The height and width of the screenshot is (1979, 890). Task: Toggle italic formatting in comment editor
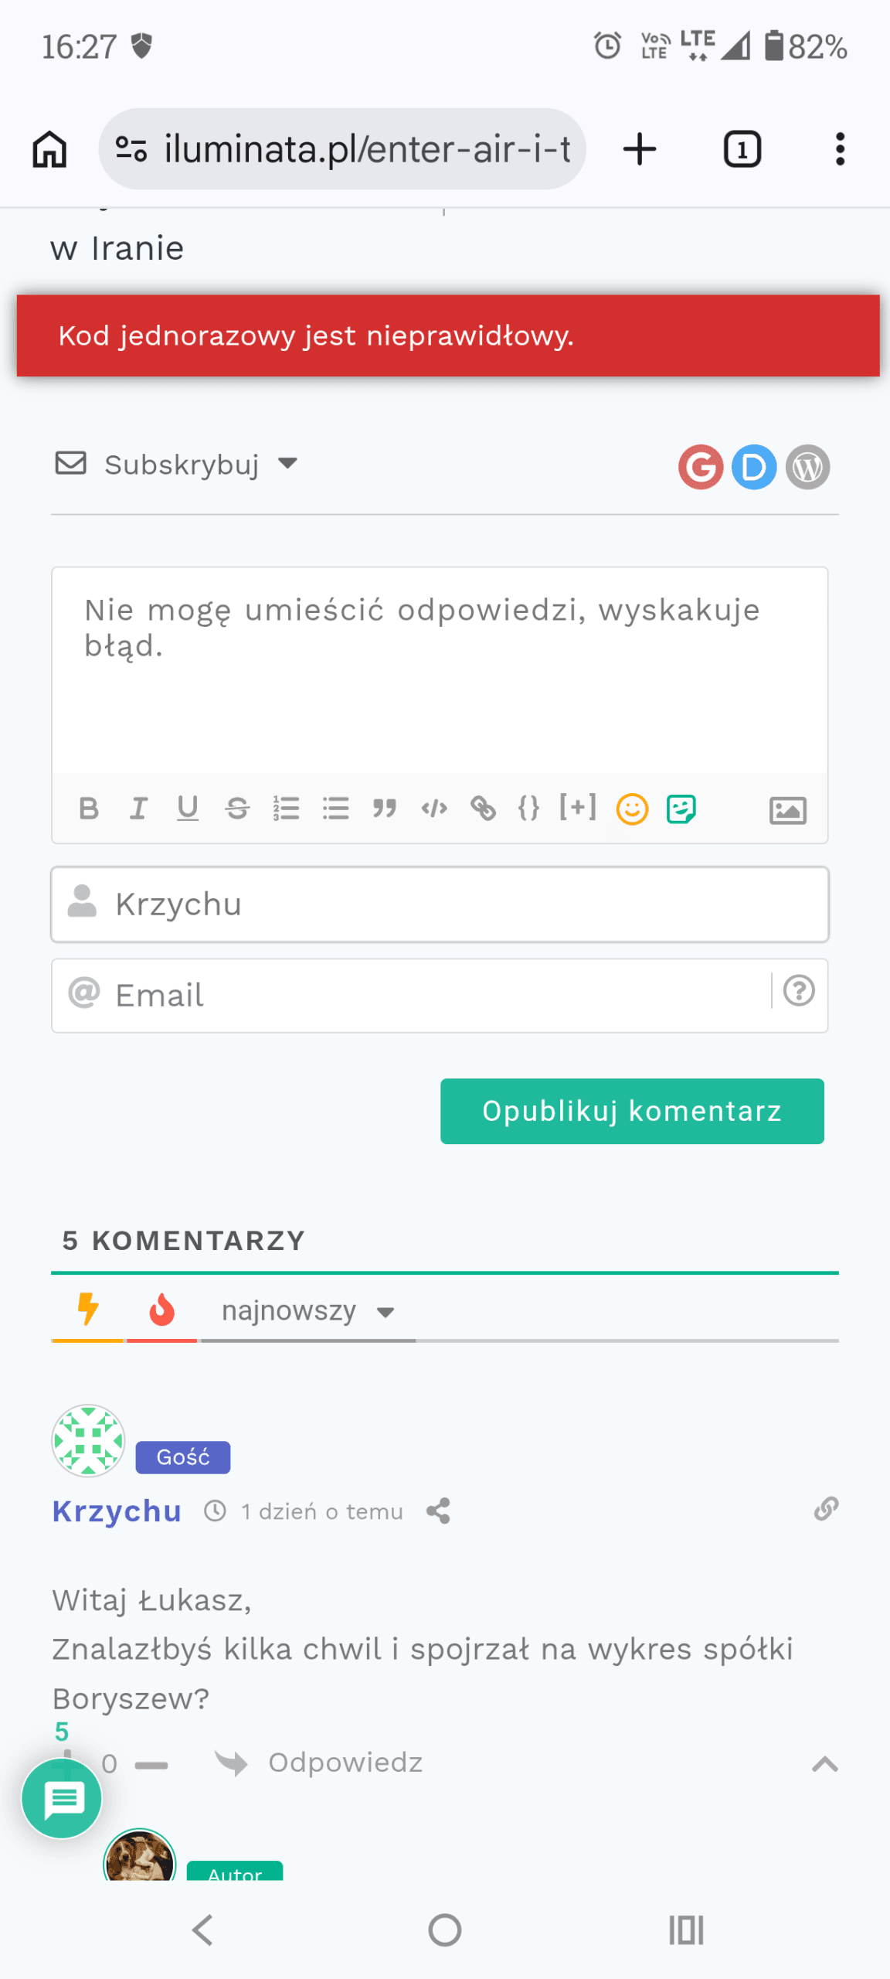(x=138, y=809)
